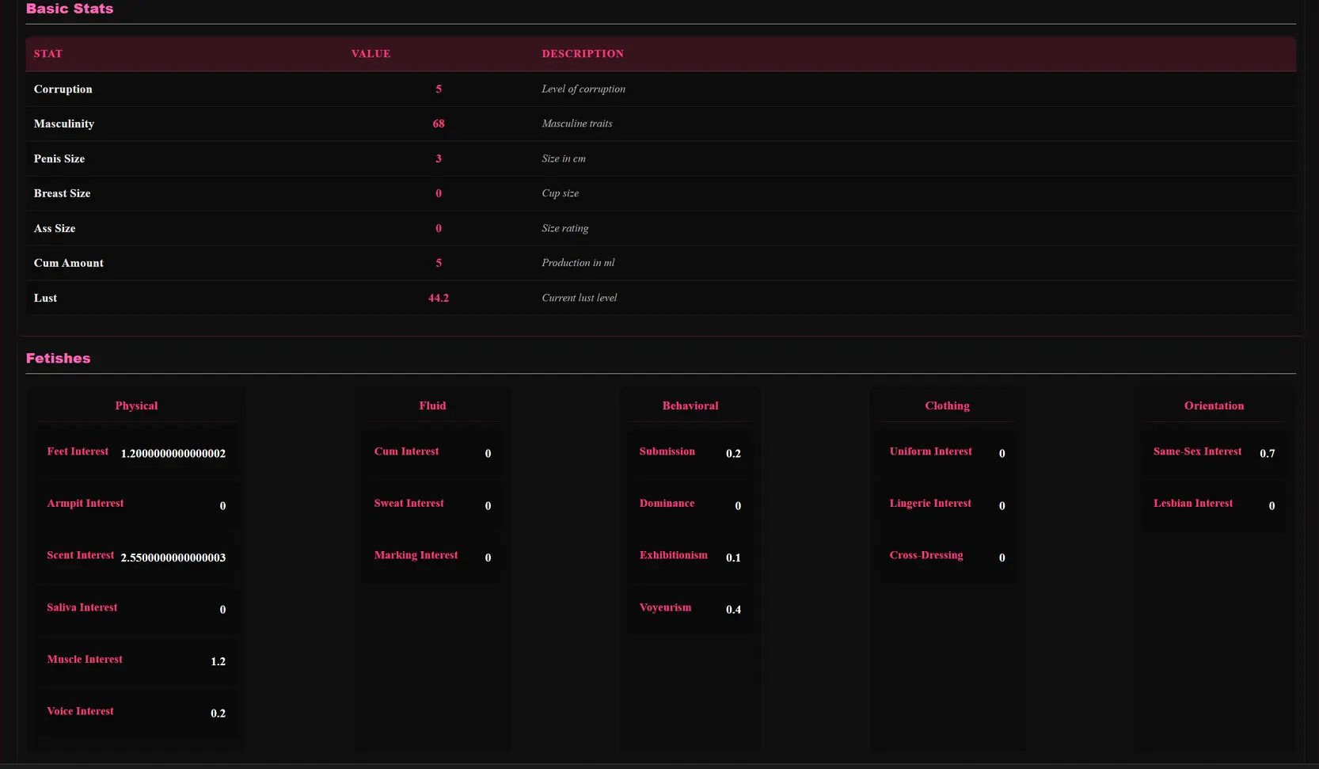Open the Physical category header

[x=136, y=406]
